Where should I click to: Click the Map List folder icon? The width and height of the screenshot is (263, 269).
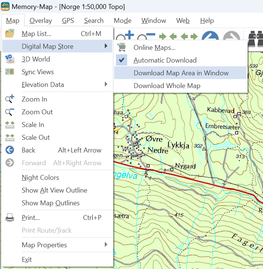click(x=10, y=33)
